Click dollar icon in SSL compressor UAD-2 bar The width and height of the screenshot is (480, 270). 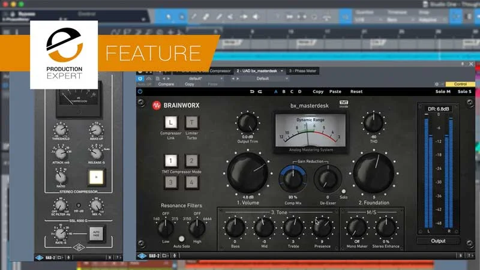[x=110, y=258]
